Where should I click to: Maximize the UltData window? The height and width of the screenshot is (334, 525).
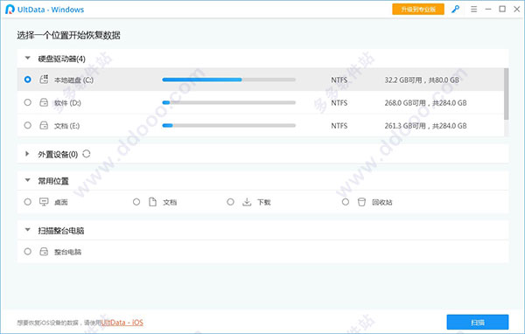502,9
